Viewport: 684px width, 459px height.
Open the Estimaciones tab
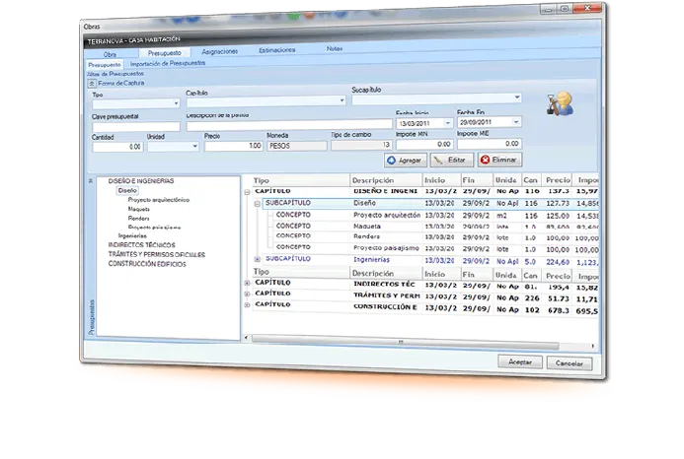click(x=277, y=50)
